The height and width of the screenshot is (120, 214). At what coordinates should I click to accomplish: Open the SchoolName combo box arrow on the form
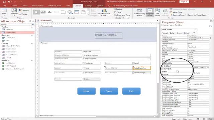coord(149,59)
